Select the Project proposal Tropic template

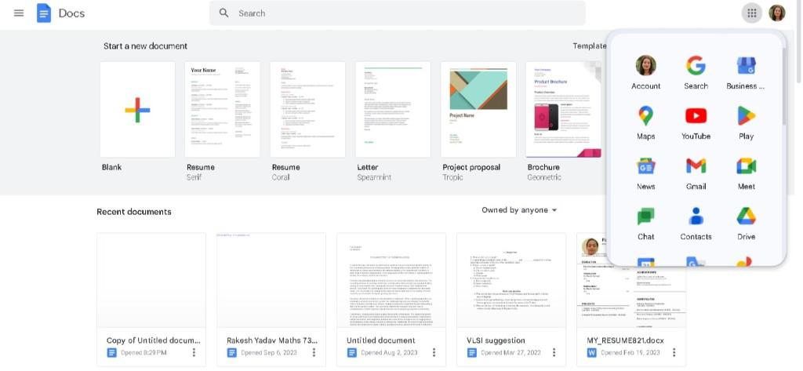tap(478, 109)
